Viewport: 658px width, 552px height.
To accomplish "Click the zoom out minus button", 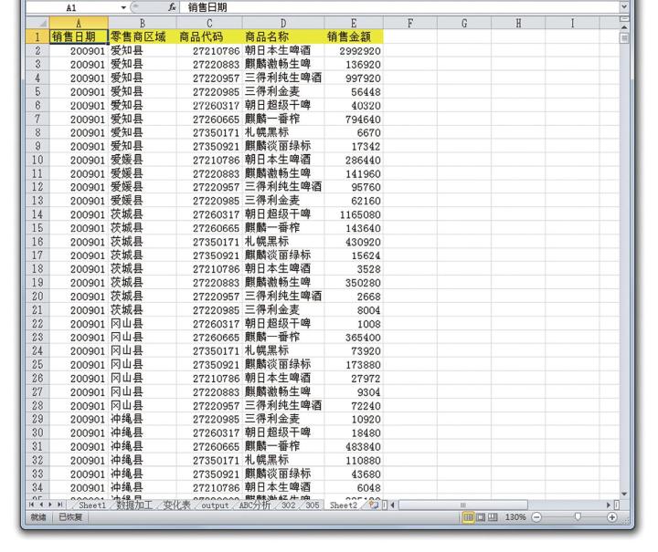I will tap(536, 517).
